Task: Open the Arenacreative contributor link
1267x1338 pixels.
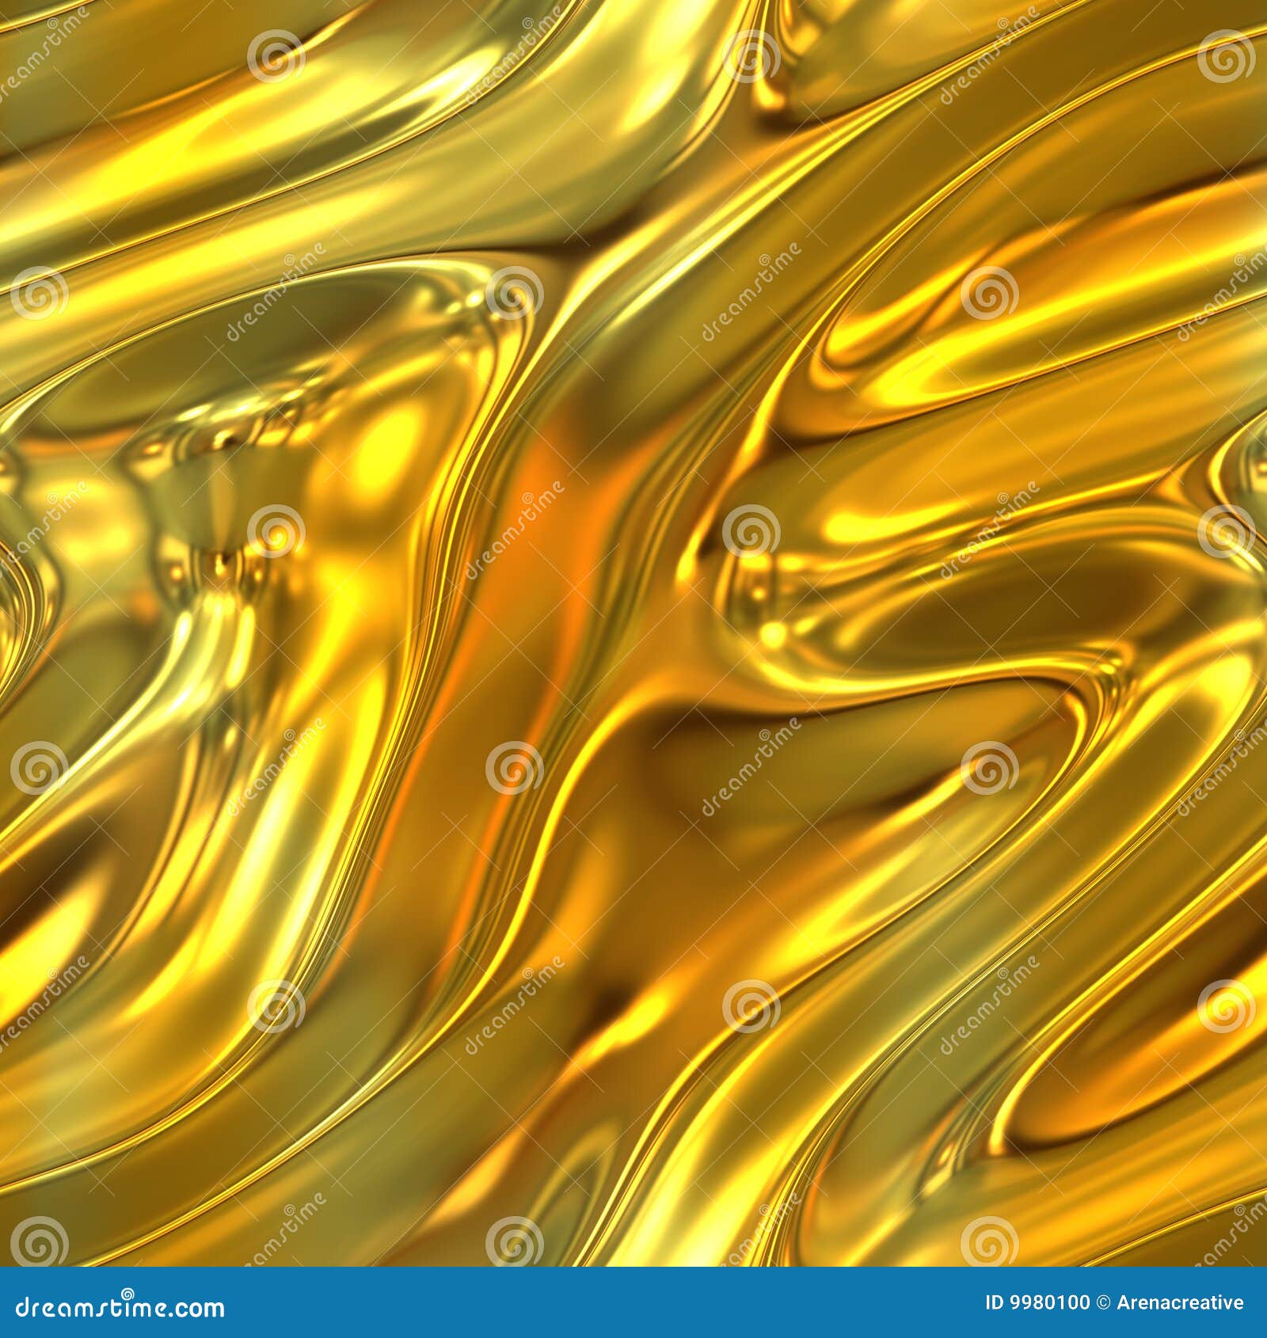Action: click(1180, 1302)
